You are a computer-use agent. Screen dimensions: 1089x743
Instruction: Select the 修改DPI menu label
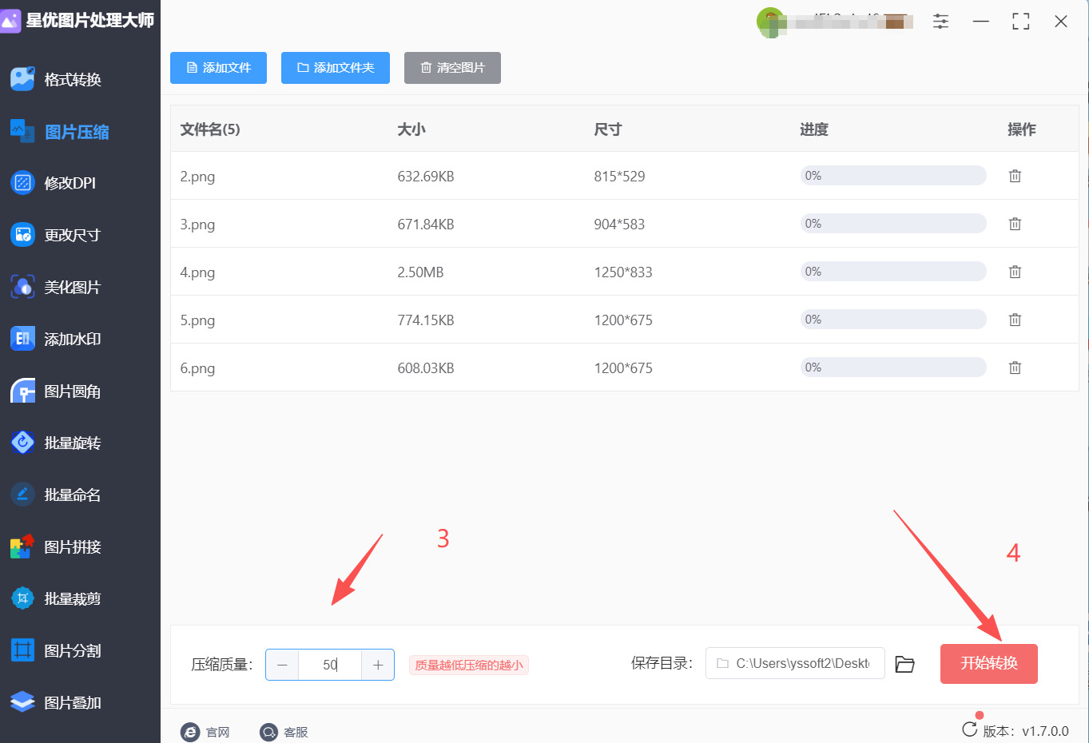click(70, 184)
